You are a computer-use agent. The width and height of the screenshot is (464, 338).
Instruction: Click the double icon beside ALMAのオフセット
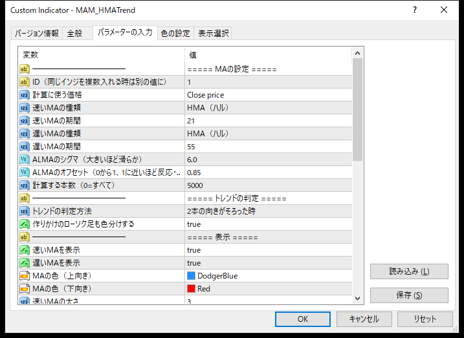coord(25,173)
